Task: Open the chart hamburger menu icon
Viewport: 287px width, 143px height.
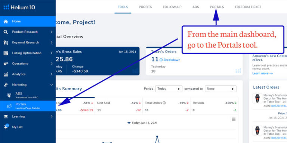Action: pyautogui.click(x=234, y=119)
